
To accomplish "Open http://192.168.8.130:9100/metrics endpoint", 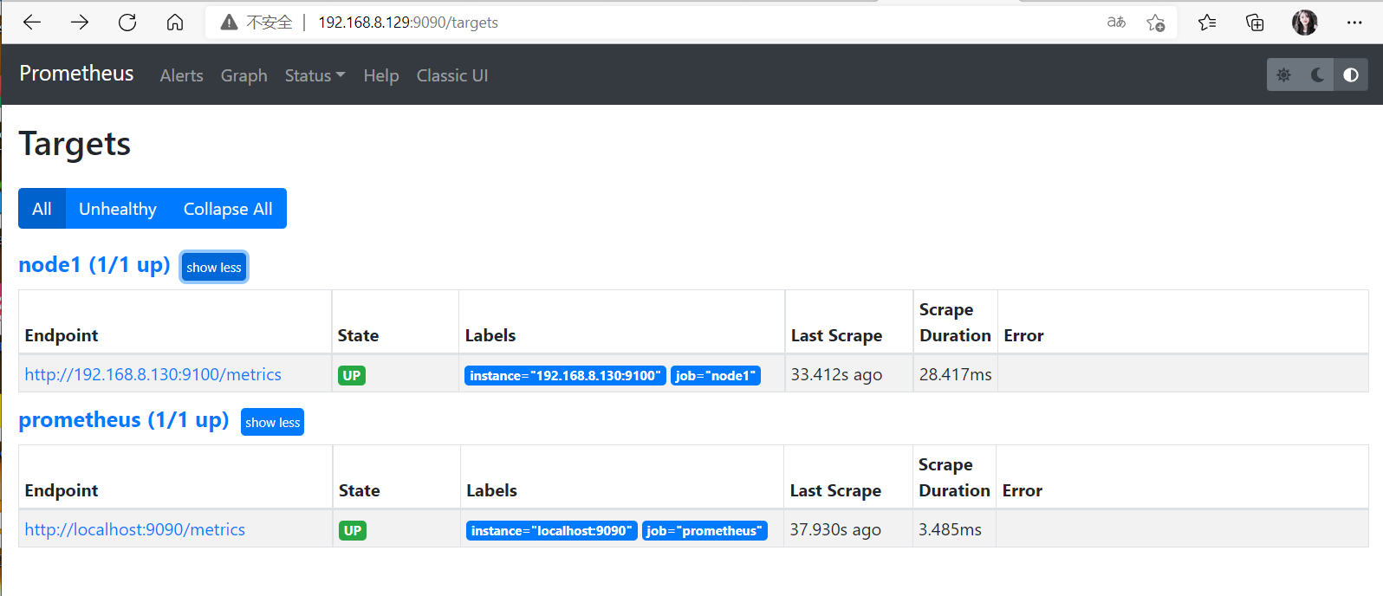I will (x=153, y=374).
